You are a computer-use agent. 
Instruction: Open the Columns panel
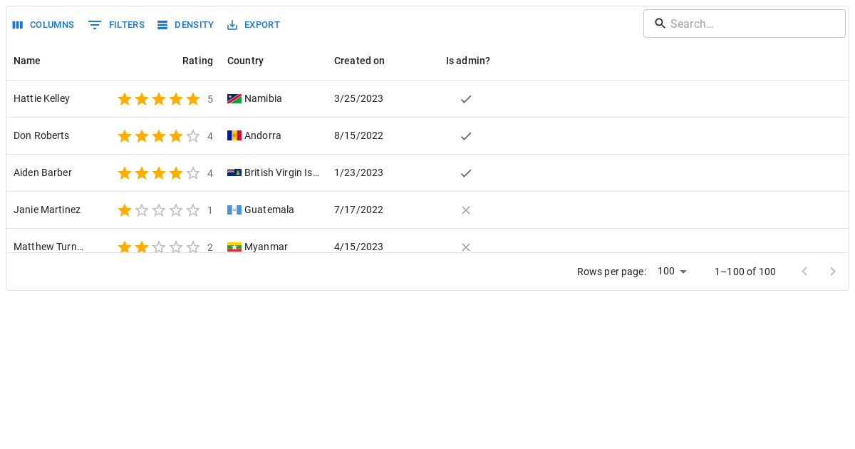43,25
